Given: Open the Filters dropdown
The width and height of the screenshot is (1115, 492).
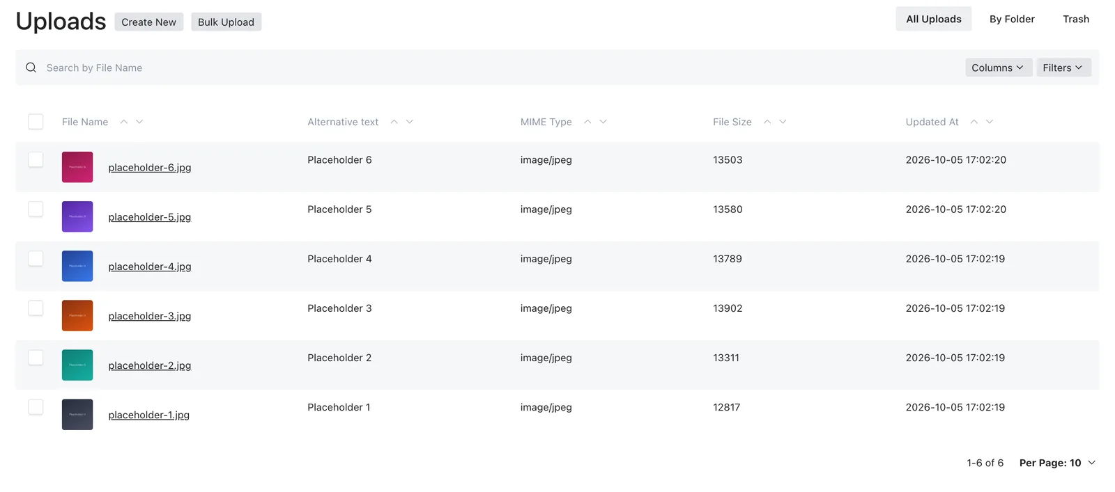Looking at the screenshot, I should 1063,68.
